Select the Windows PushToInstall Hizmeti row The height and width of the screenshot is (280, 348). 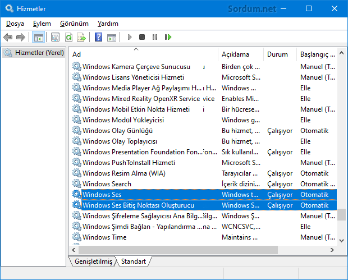tap(204, 162)
